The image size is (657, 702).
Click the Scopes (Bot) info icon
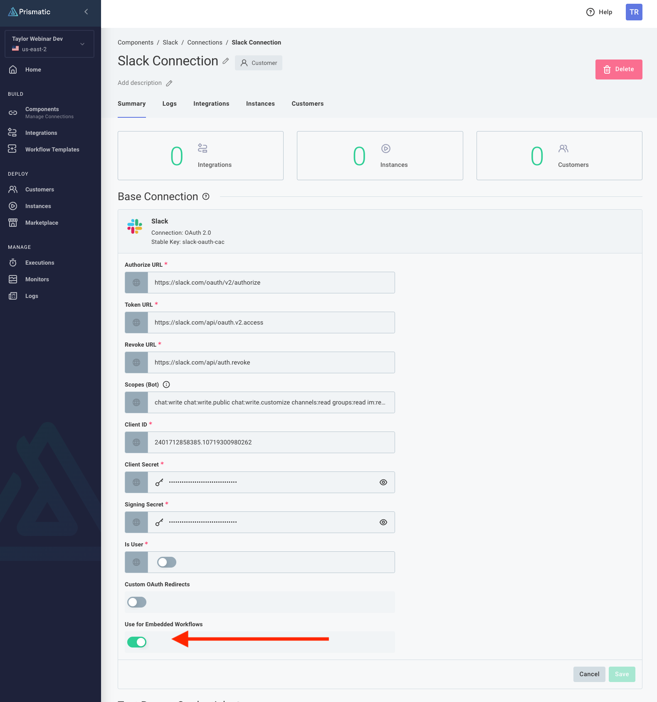coord(166,384)
